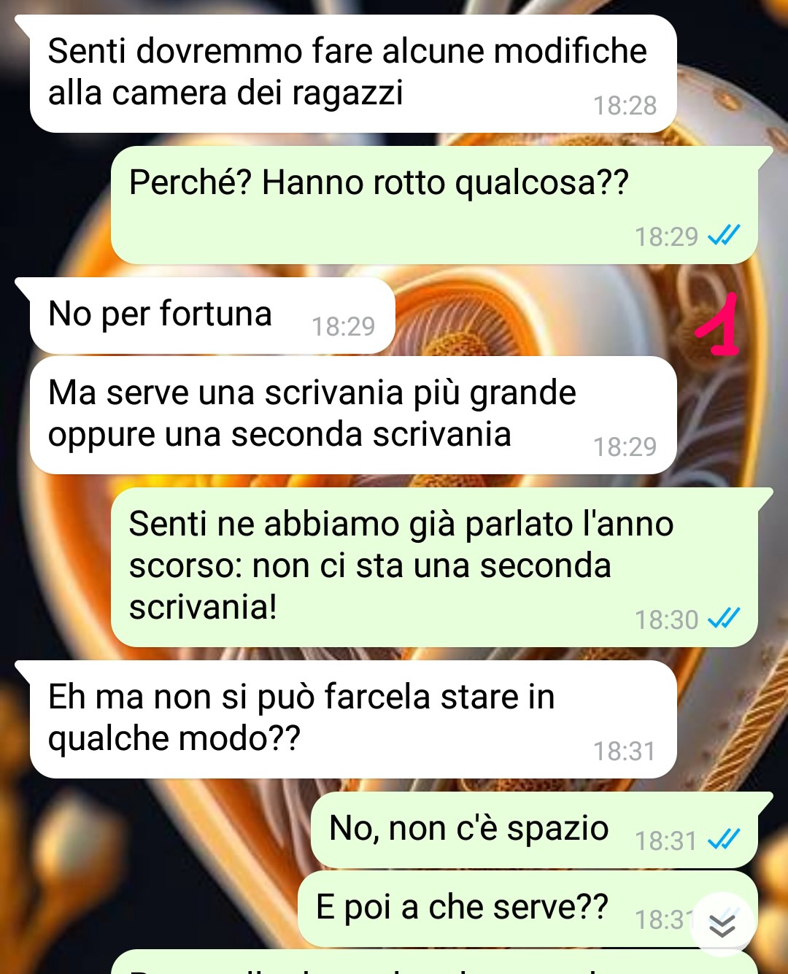
Task: Click the 18:31 timestamp on 'qualche modo??' message
Action: tap(625, 751)
